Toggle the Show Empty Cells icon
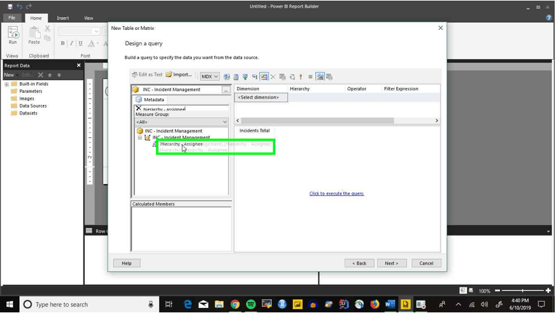This screenshot has width=556, height=313. click(245, 76)
